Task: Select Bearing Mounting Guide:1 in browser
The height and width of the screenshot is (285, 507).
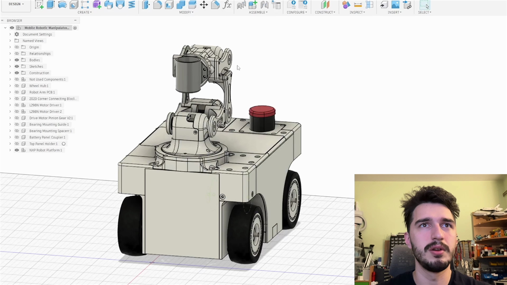Action: click(x=49, y=125)
